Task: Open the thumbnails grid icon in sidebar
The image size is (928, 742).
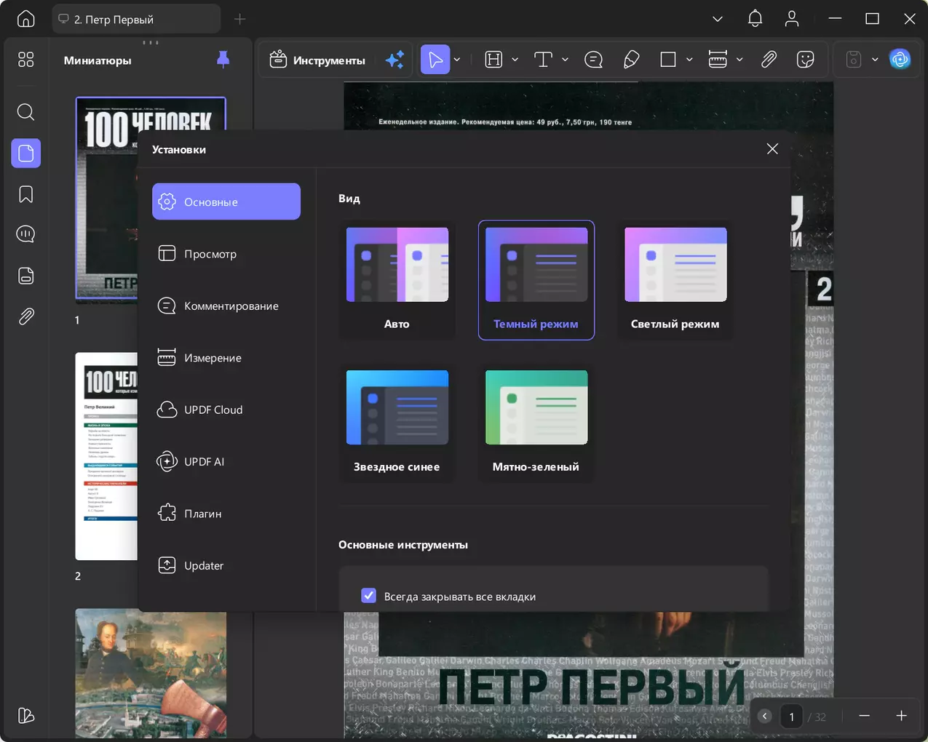Action: (x=26, y=60)
